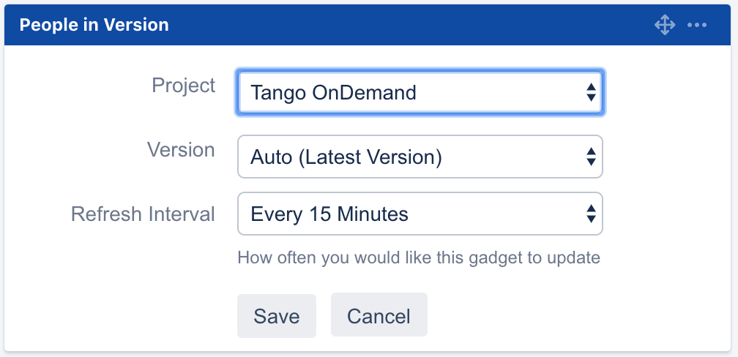Click the People in Version gadget title
The image size is (738, 357).
[x=94, y=25]
